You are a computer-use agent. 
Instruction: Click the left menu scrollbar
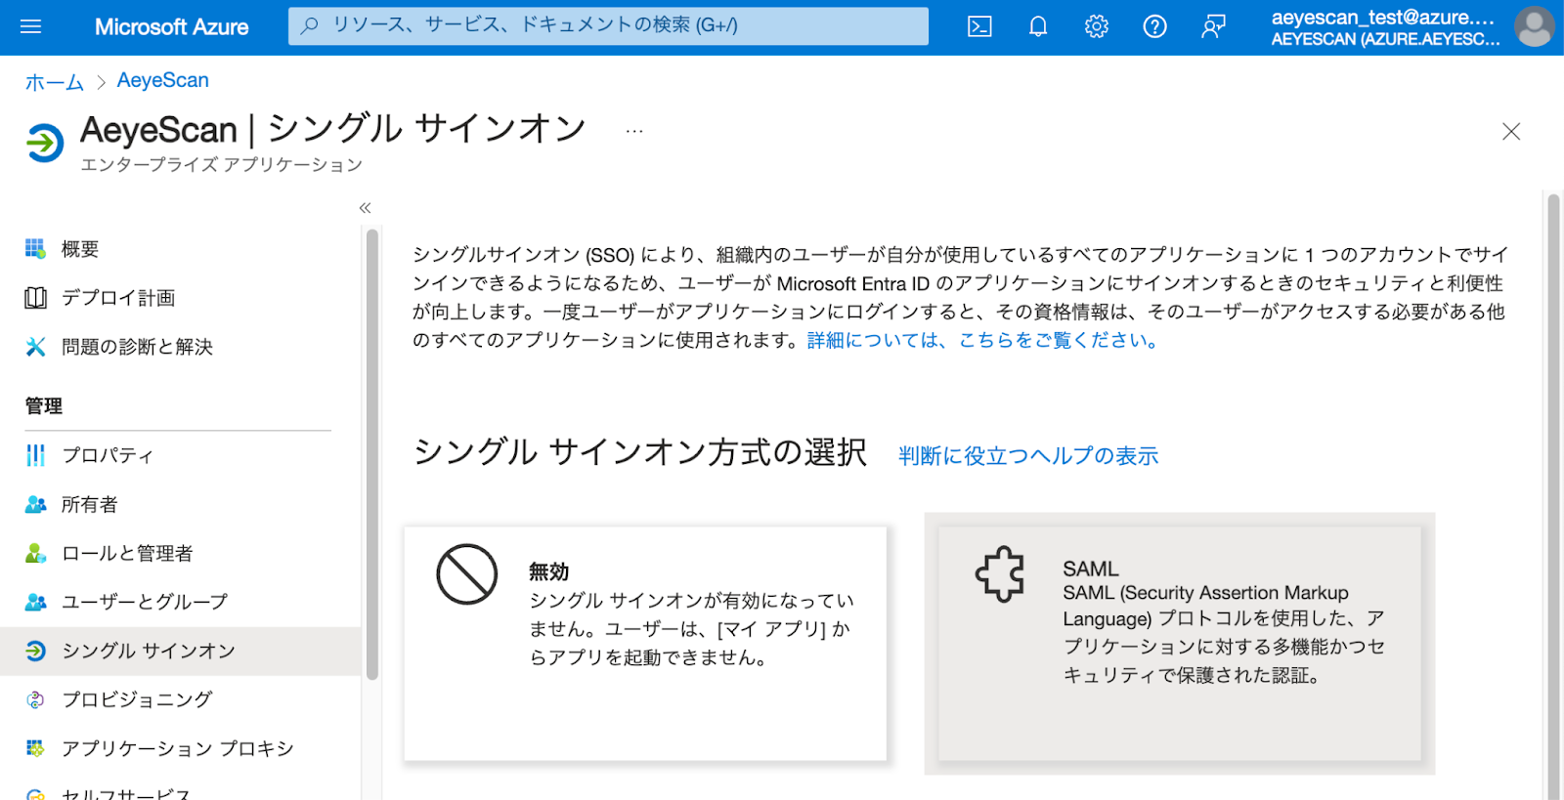[x=371, y=454]
